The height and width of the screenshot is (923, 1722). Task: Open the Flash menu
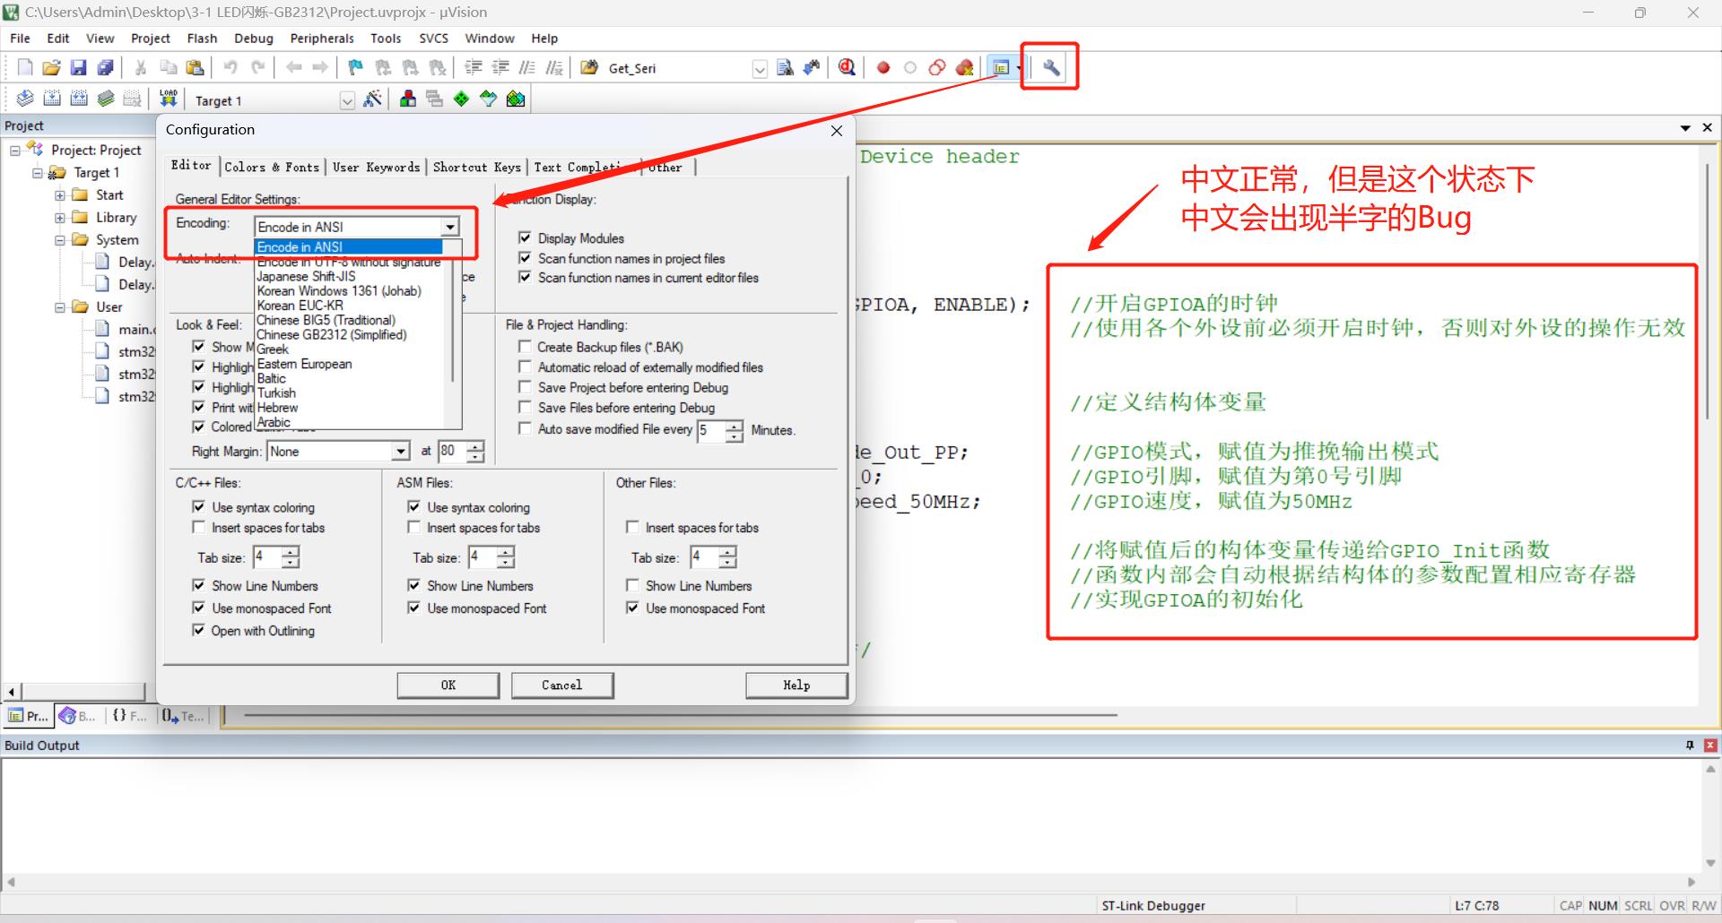202,39
